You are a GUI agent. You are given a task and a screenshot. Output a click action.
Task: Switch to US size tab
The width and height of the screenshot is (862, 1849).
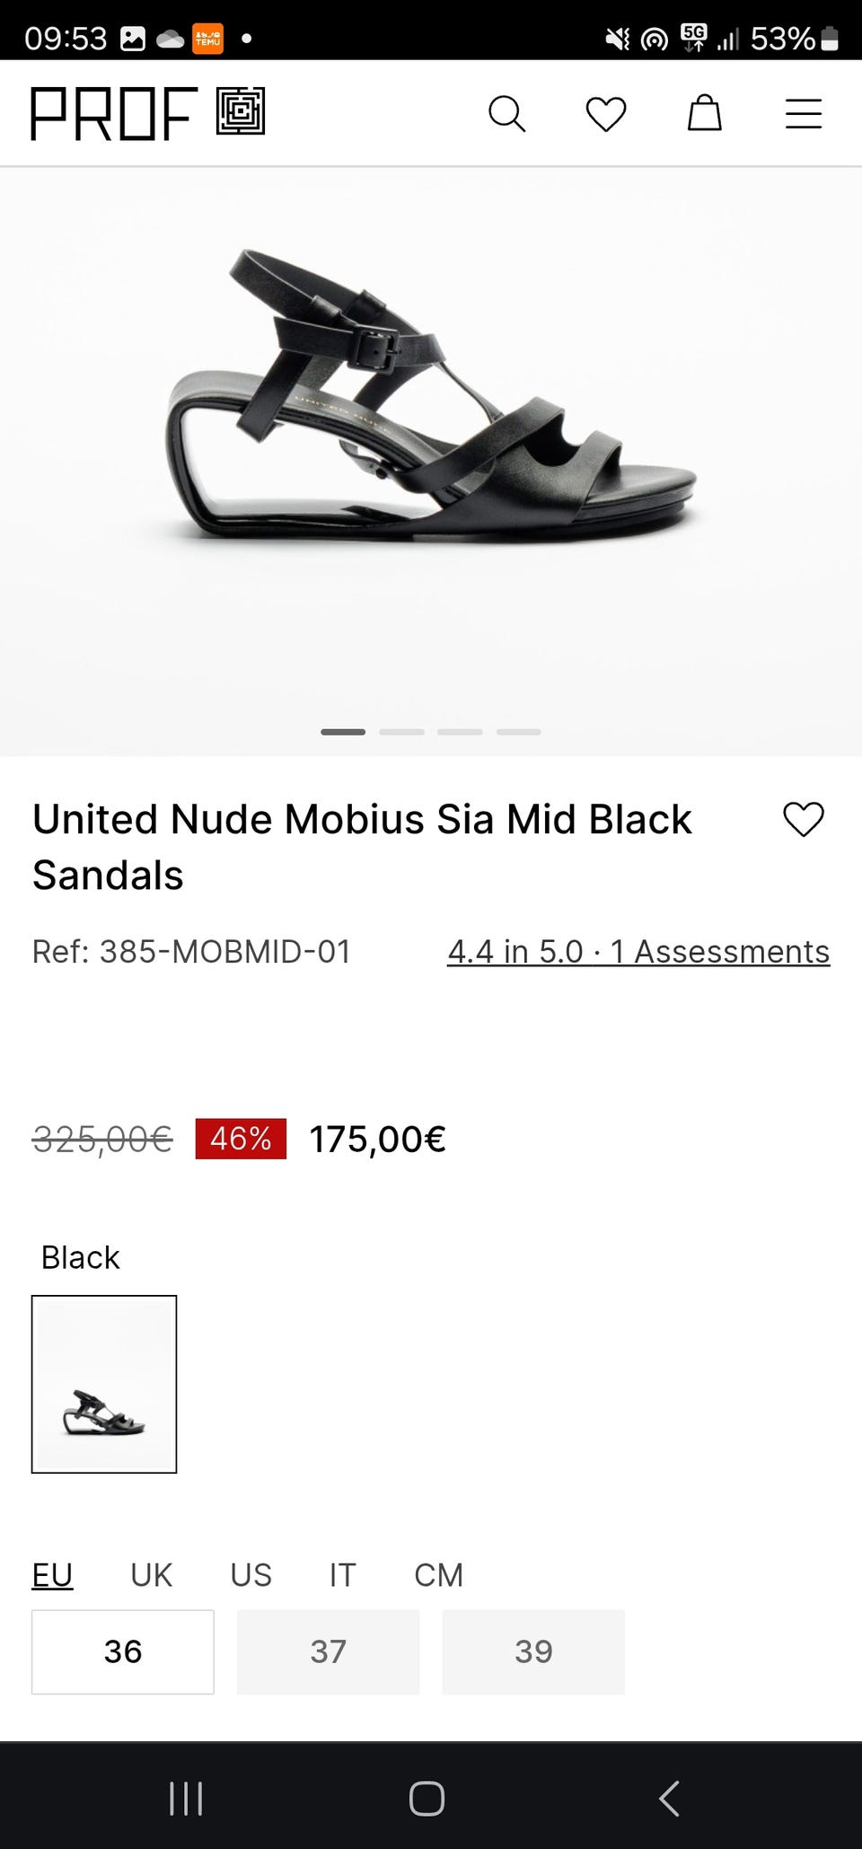point(251,1574)
